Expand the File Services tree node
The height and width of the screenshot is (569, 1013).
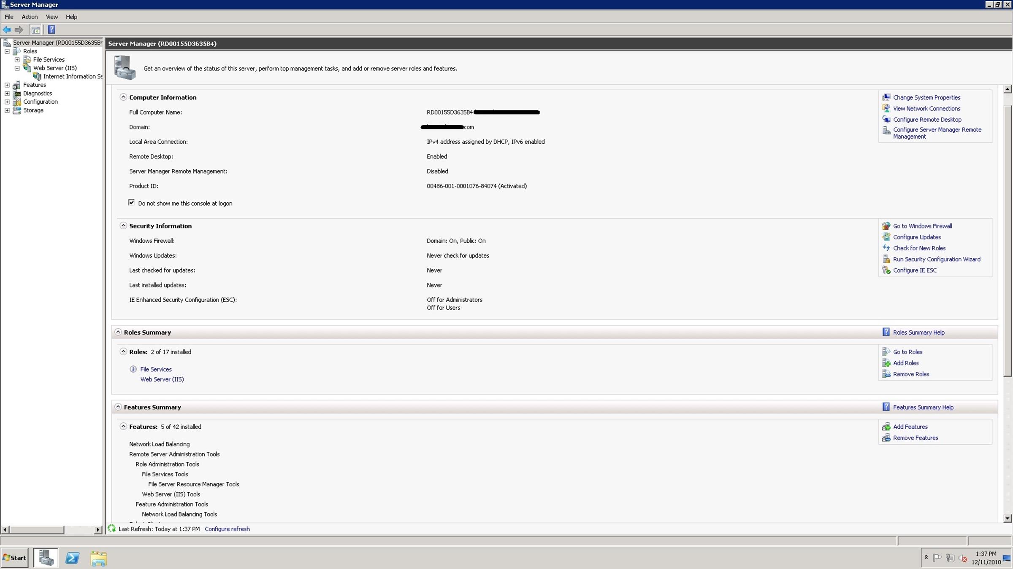point(17,59)
